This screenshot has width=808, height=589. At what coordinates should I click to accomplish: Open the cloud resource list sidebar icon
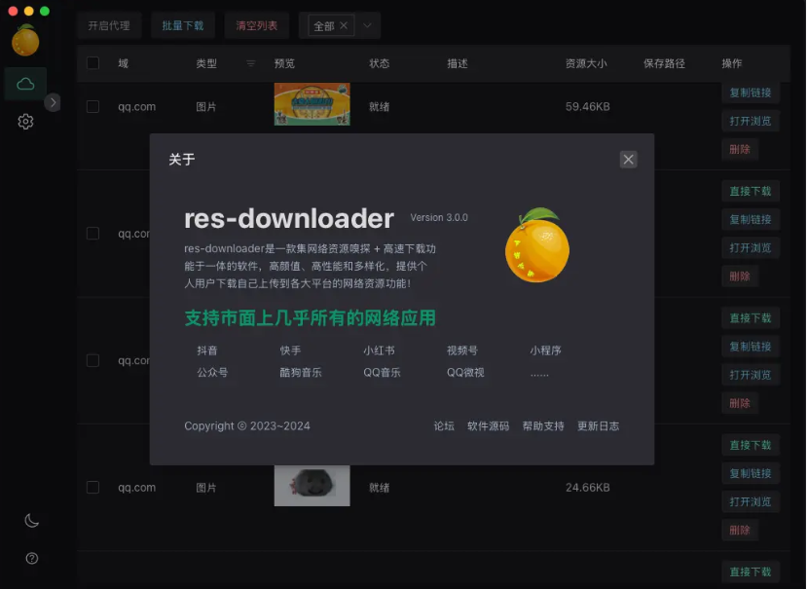25,84
